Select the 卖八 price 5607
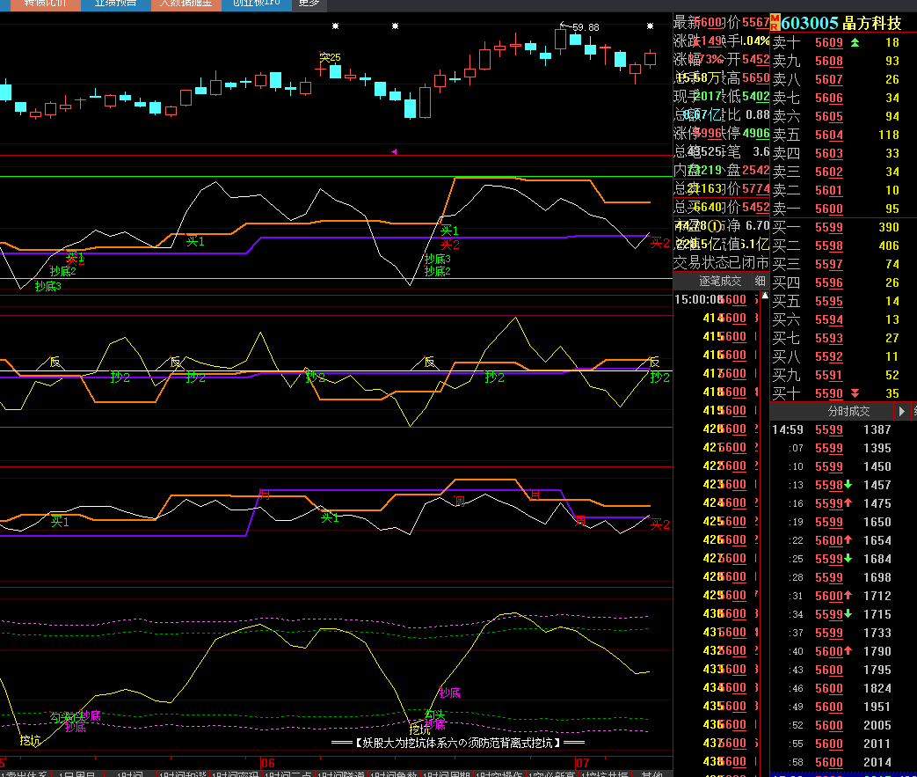Viewport: 917px width, 777px height. tap(829, 79)
